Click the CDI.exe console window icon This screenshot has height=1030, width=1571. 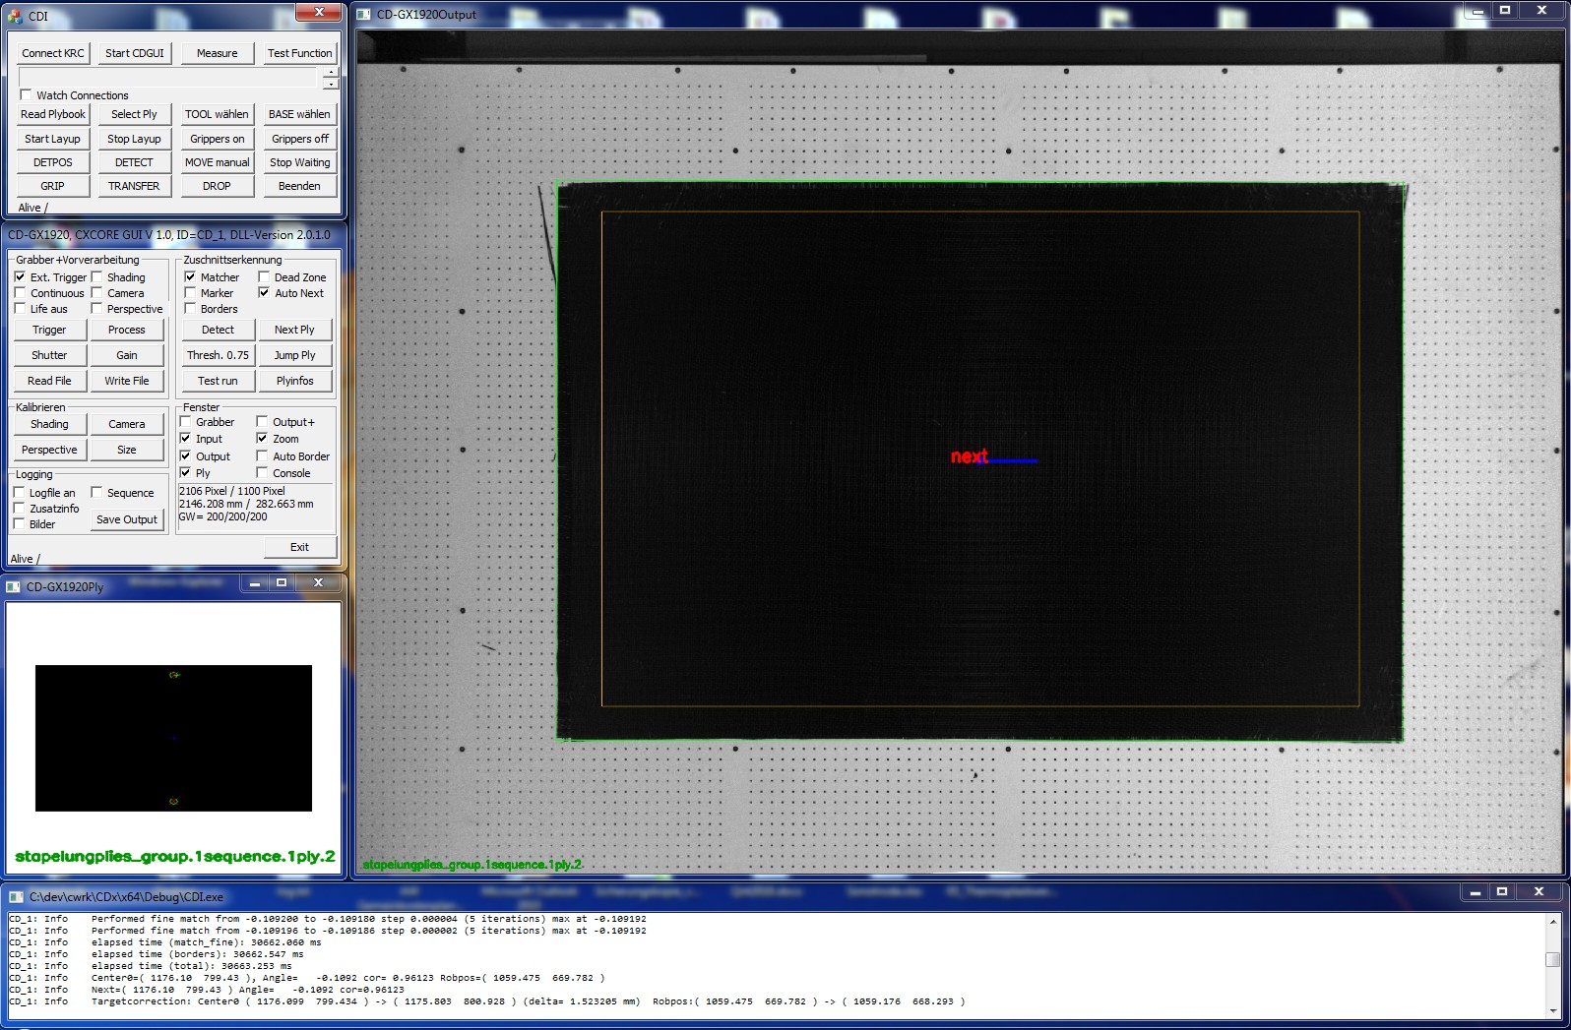pos(16,896)
